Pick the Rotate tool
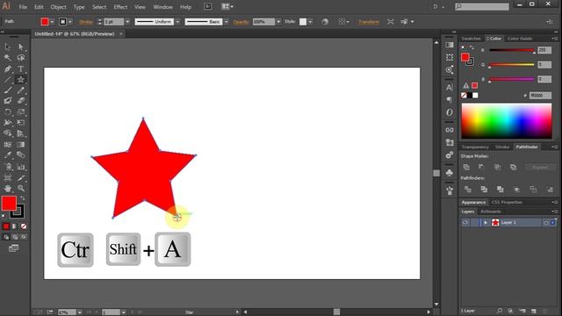 (x=8, y=112)
